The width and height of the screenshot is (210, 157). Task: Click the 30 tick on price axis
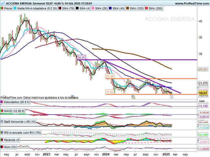coord(200,54)
